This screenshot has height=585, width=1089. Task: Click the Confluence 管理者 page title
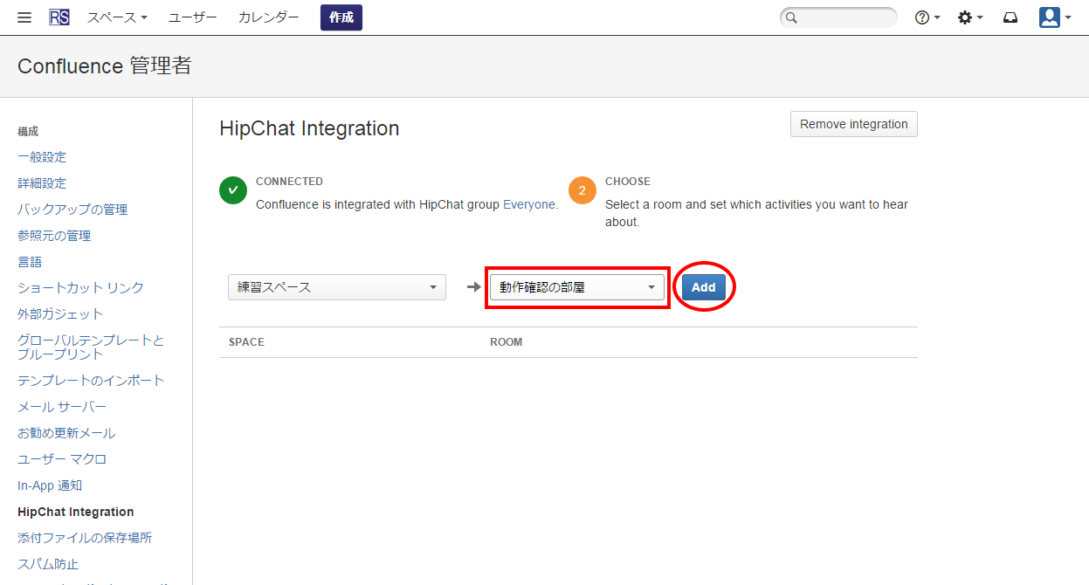click(x=105, y=66)
